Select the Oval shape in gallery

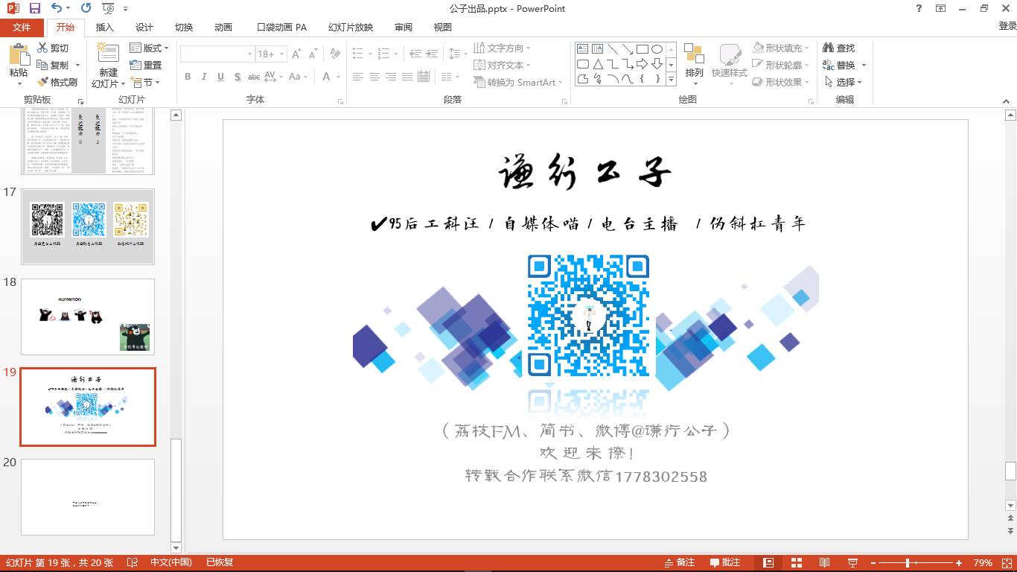[x=657, y=49]
